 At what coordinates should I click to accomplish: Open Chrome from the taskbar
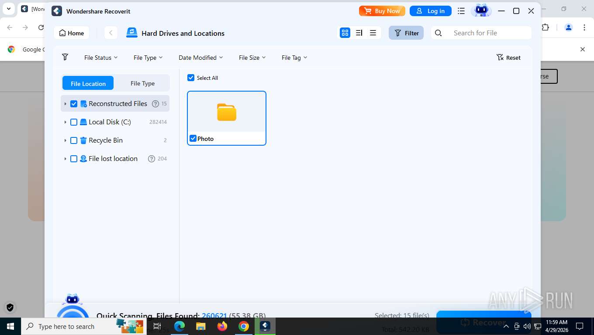244,326
